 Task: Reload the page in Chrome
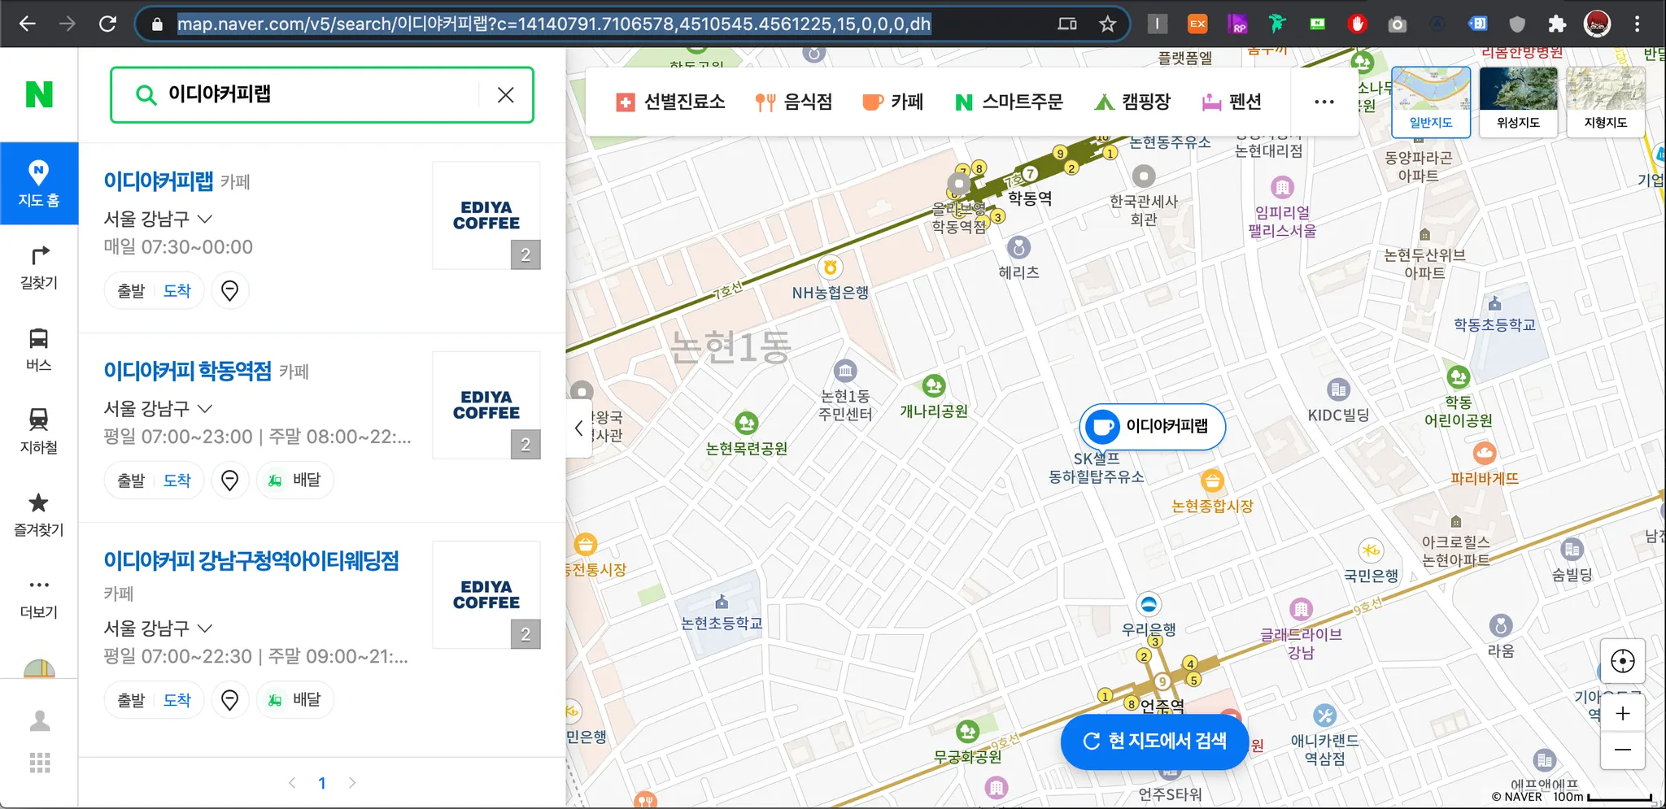coord(107,24)
